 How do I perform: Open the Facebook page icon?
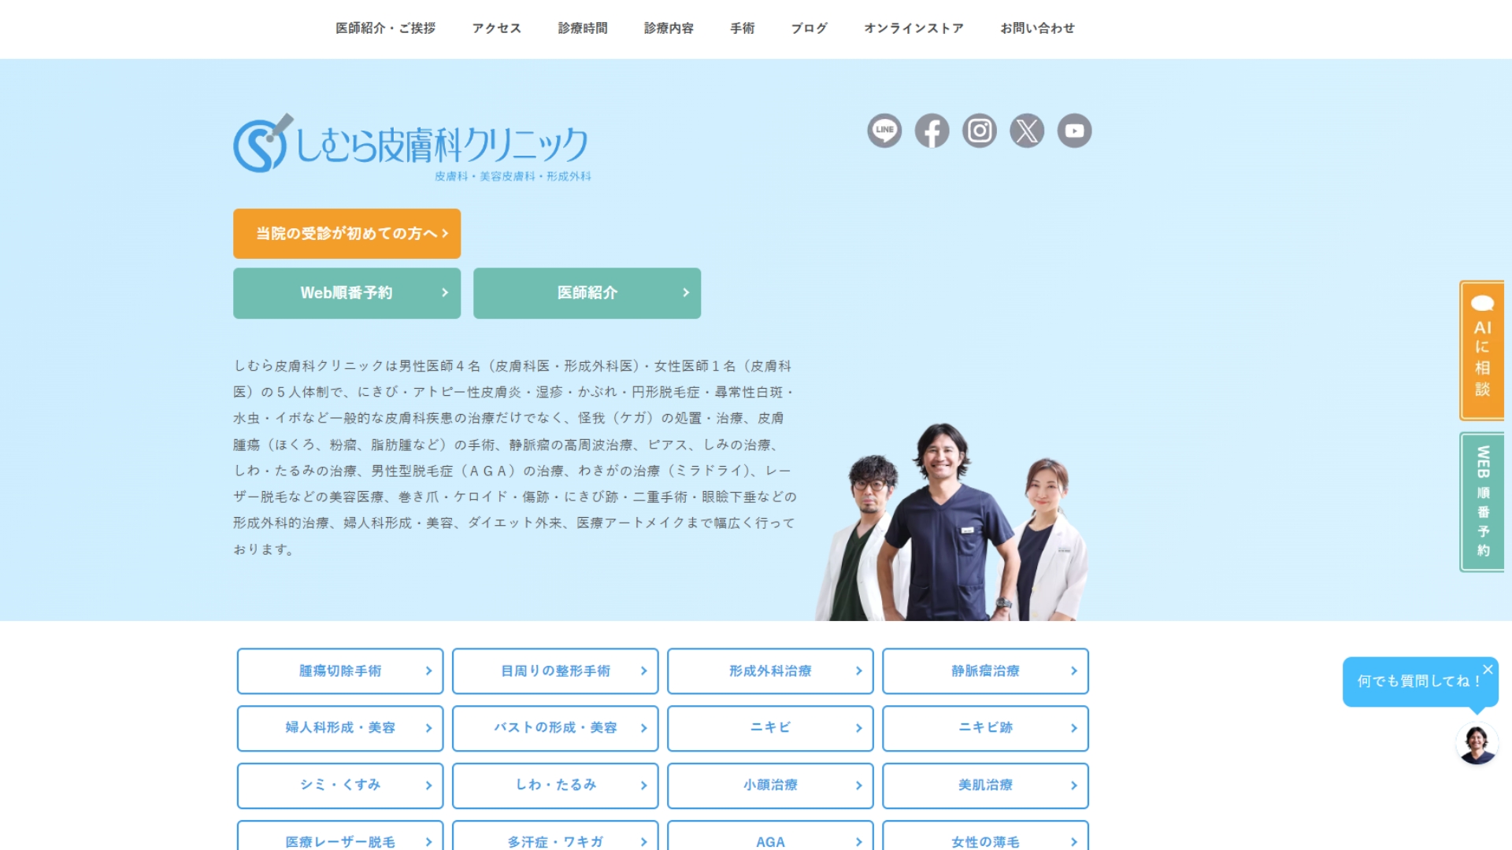[932, 131]
